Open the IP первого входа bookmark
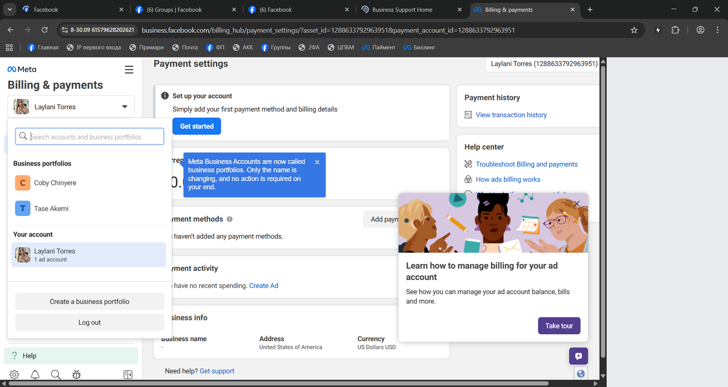Image resolution: width=728 pixels, height=387 pixels. click(93, 47)
